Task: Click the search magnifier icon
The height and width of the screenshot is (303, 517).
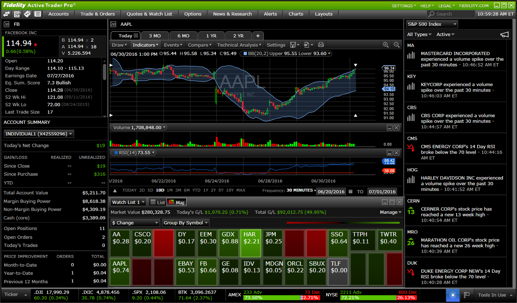Action: point(431,14)
